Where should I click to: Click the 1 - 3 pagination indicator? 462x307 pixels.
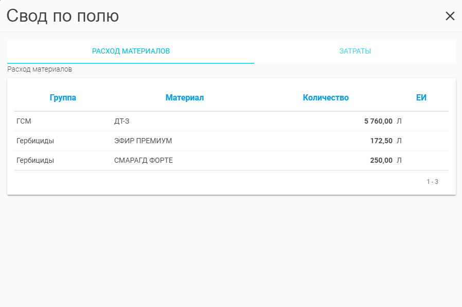pos(432,182)
